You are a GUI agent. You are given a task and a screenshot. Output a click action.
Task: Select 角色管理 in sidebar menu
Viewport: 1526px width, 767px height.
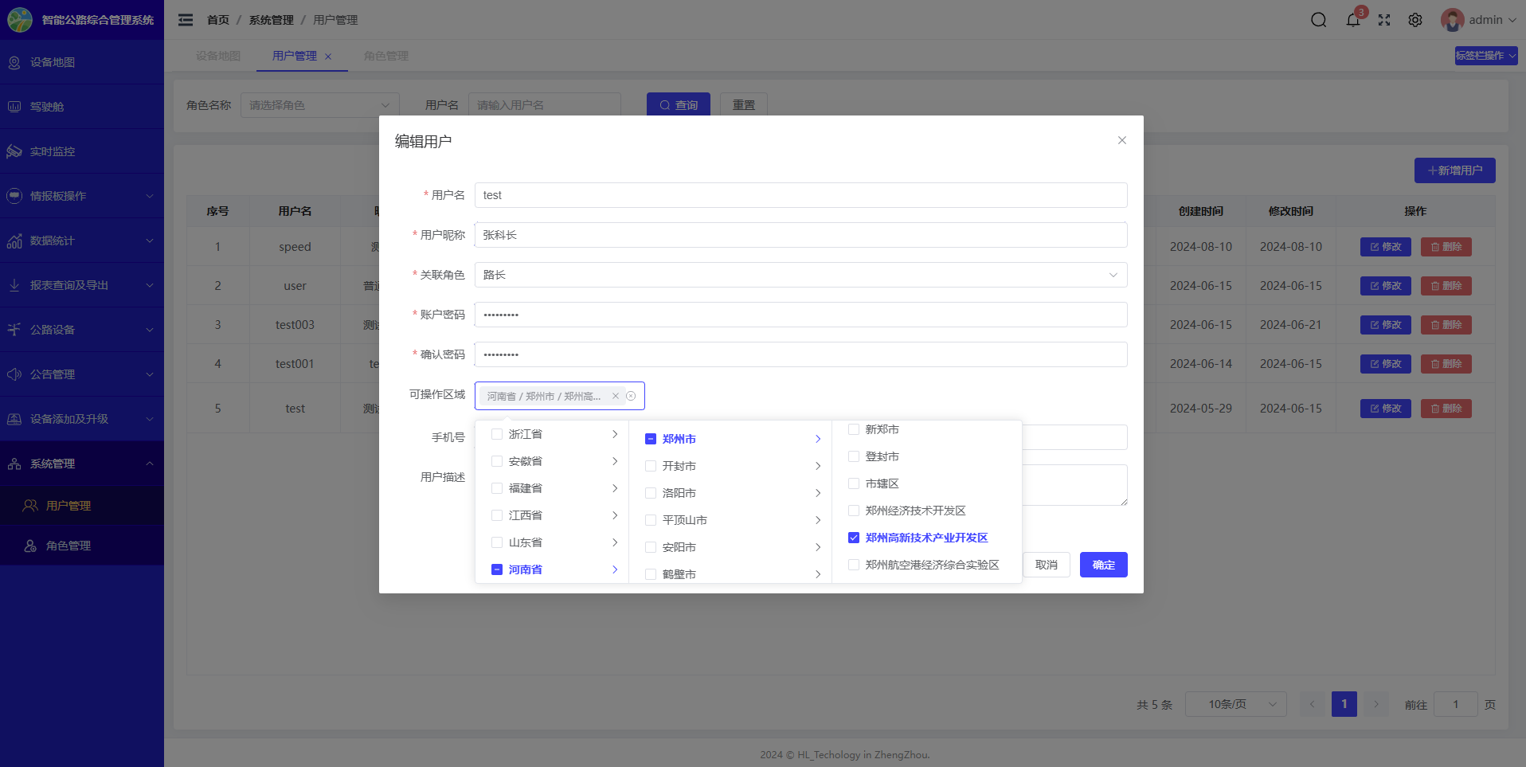(68, 546)
